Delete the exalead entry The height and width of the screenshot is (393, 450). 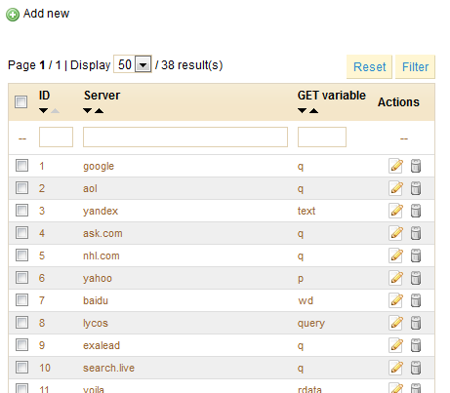coord(416,345)
